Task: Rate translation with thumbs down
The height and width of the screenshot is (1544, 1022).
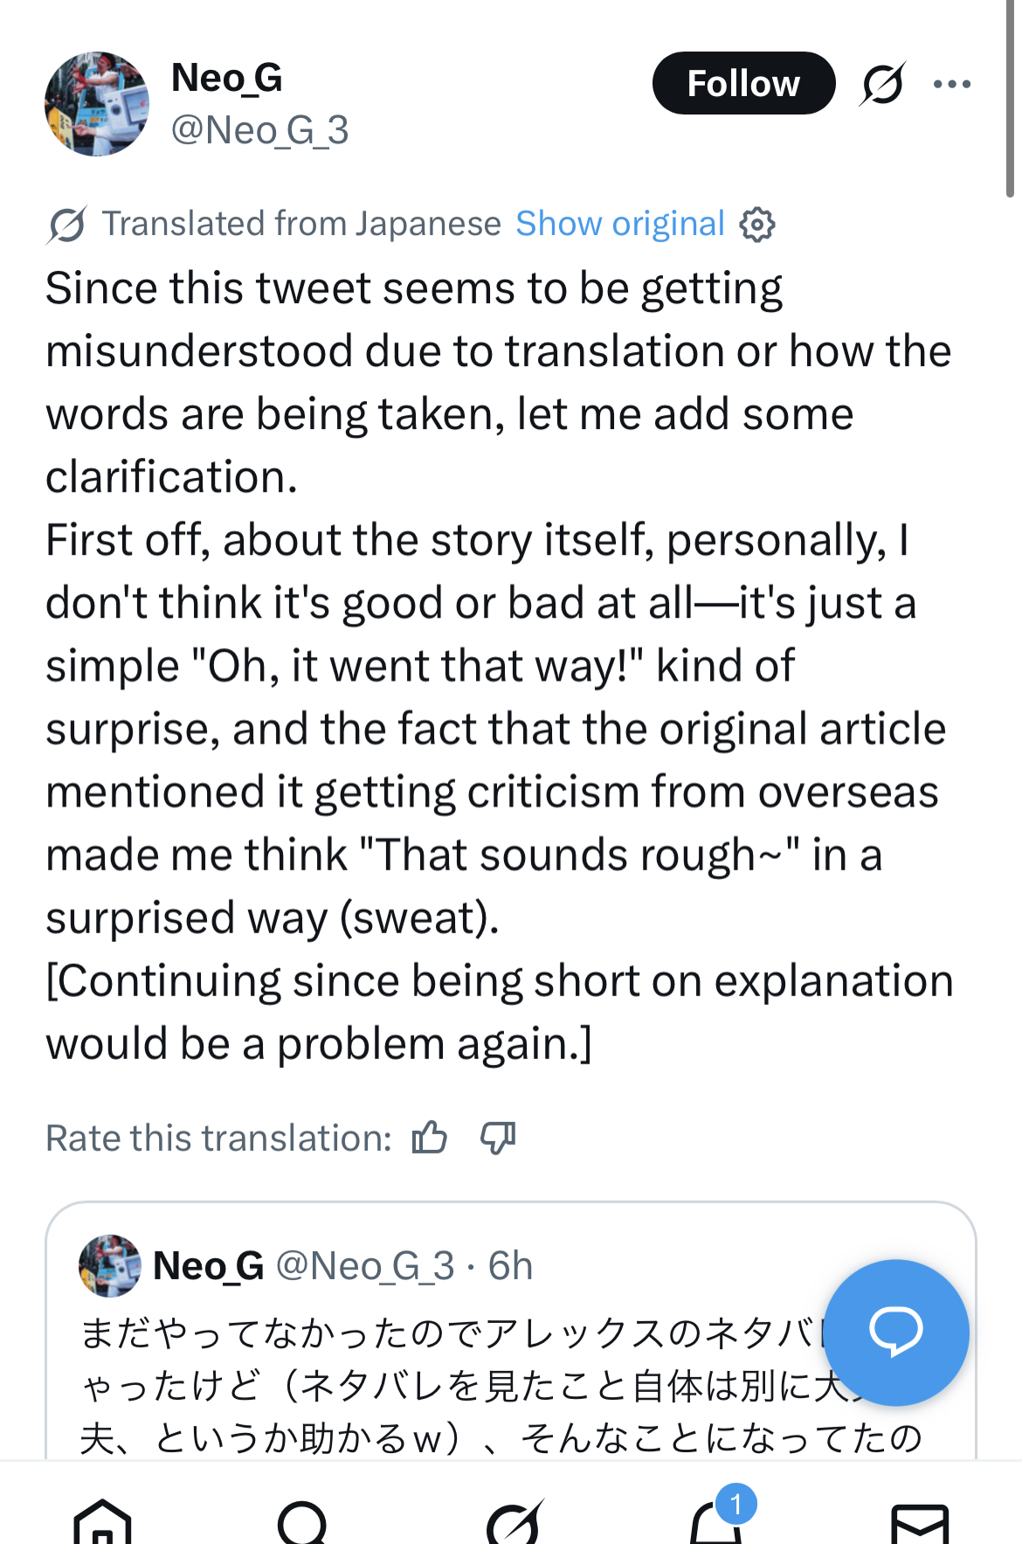Action: click(x=499, y=1138)
